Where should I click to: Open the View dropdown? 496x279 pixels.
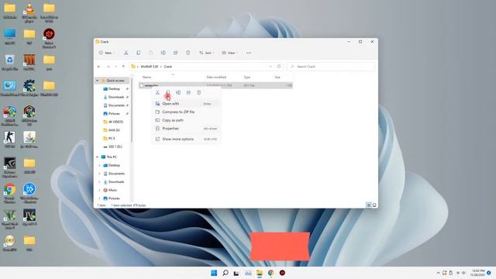tap(229, 53)
